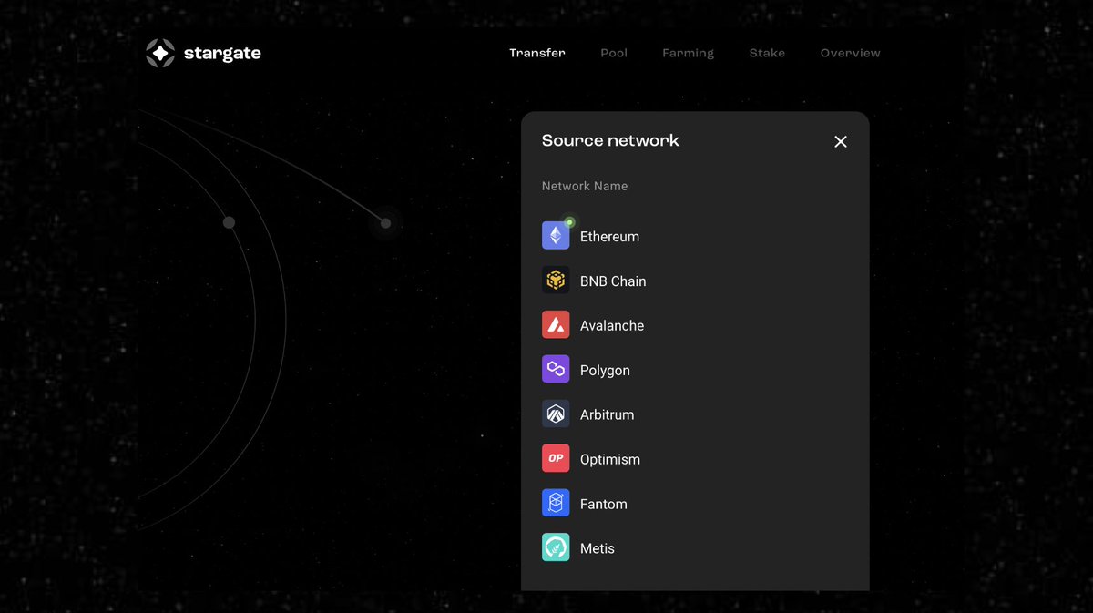This screenshot has height=613, width=1093.
Task: Click the red Avalanche logo icon
Action: [x=556, y=325]
